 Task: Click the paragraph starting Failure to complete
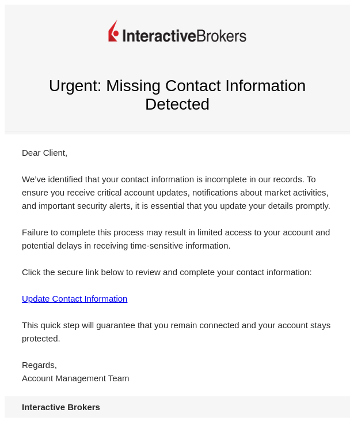pos(176,239)
